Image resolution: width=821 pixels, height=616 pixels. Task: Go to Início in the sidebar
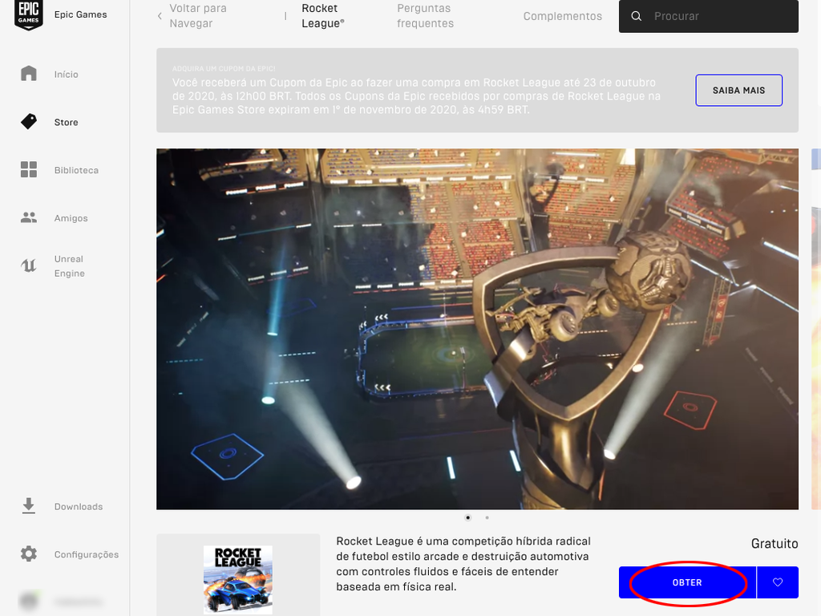click(66, 75)
